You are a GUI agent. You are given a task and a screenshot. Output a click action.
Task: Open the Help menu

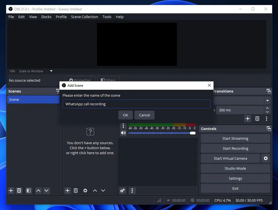[120, 17]
